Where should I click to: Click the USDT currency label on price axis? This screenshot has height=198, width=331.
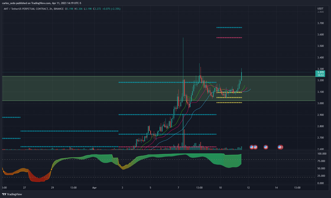(320, 9)
